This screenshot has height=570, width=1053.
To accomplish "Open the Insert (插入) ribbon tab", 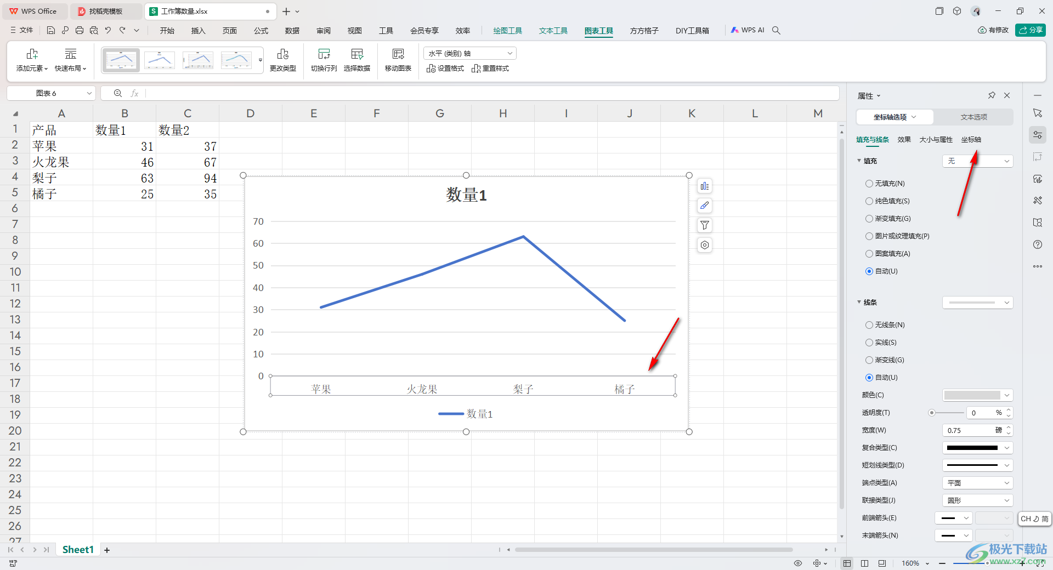I will (x=198, y=31).
